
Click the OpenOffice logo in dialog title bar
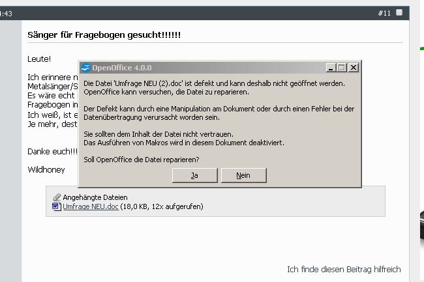[x=86, y=68]
